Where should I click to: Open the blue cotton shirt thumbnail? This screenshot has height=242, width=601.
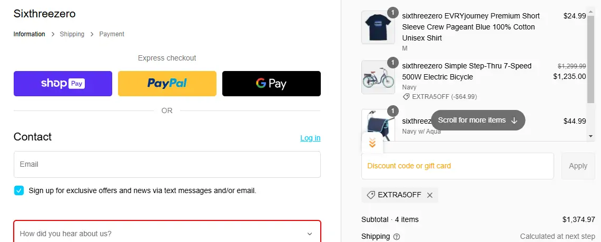pos(378,27)
